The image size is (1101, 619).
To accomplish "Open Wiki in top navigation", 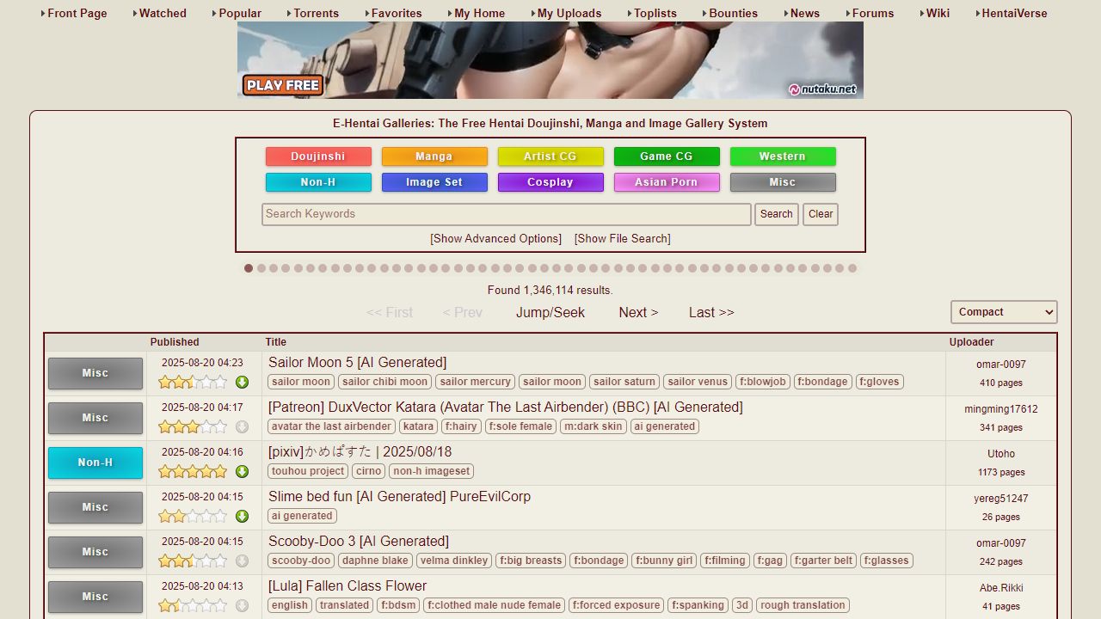I will tap(938, 13).
